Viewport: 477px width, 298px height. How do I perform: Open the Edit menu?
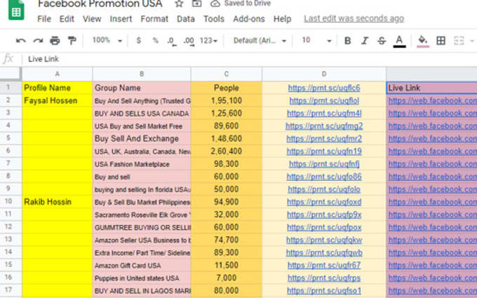tap(67, 19)
